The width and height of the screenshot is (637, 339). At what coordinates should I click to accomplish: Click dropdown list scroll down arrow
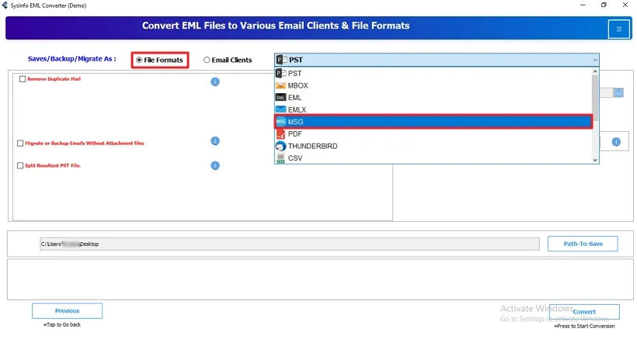[595, 160]
